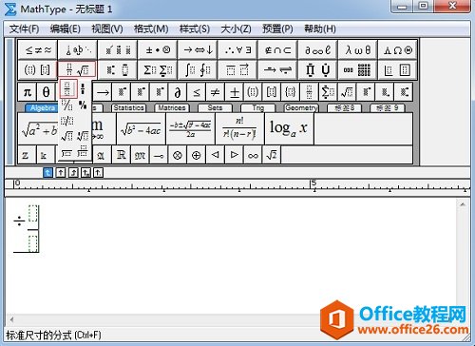The width and height of the screenshot is (475, 346).
Task: Insert the partial derivative ∂ symbol
Action: (178, 92)
